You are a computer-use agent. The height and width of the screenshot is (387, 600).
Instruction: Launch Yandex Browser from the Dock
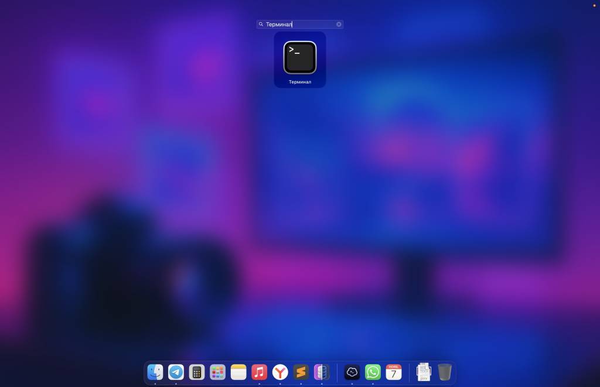tap(280, 372)
